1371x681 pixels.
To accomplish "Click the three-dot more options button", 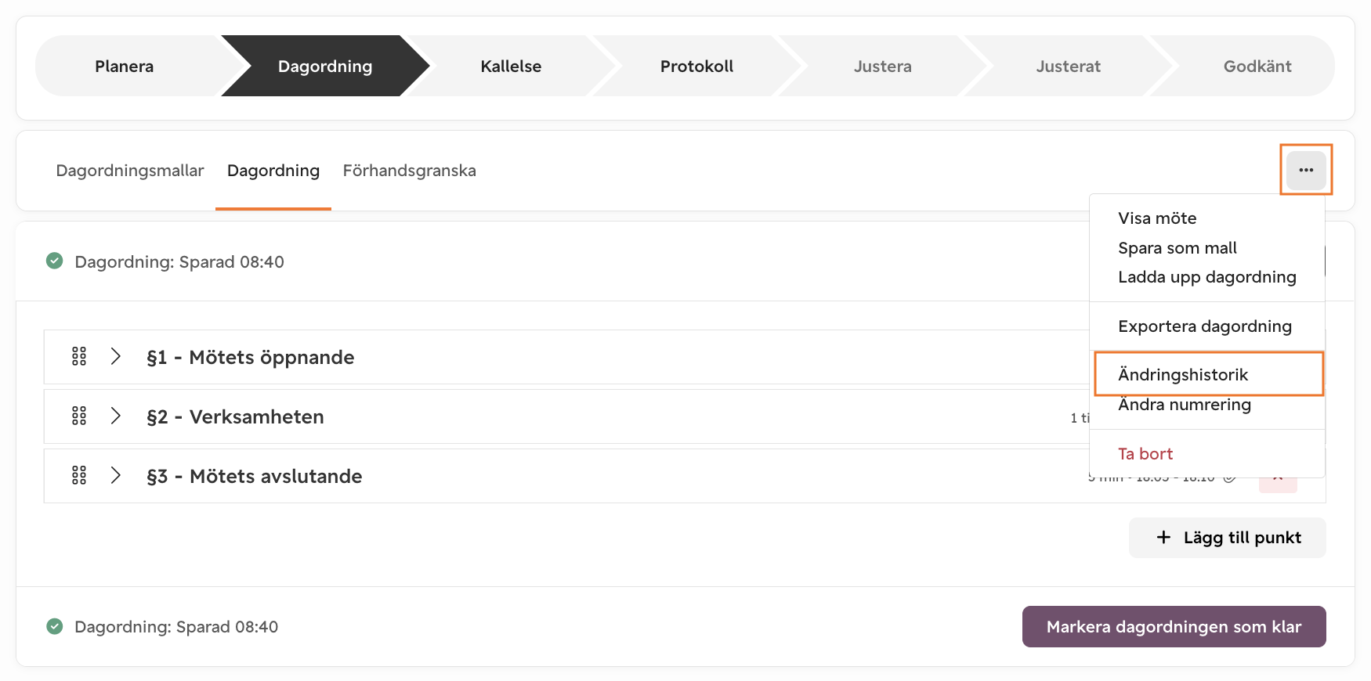I will pyautogui.click(x=1305, y=170).
